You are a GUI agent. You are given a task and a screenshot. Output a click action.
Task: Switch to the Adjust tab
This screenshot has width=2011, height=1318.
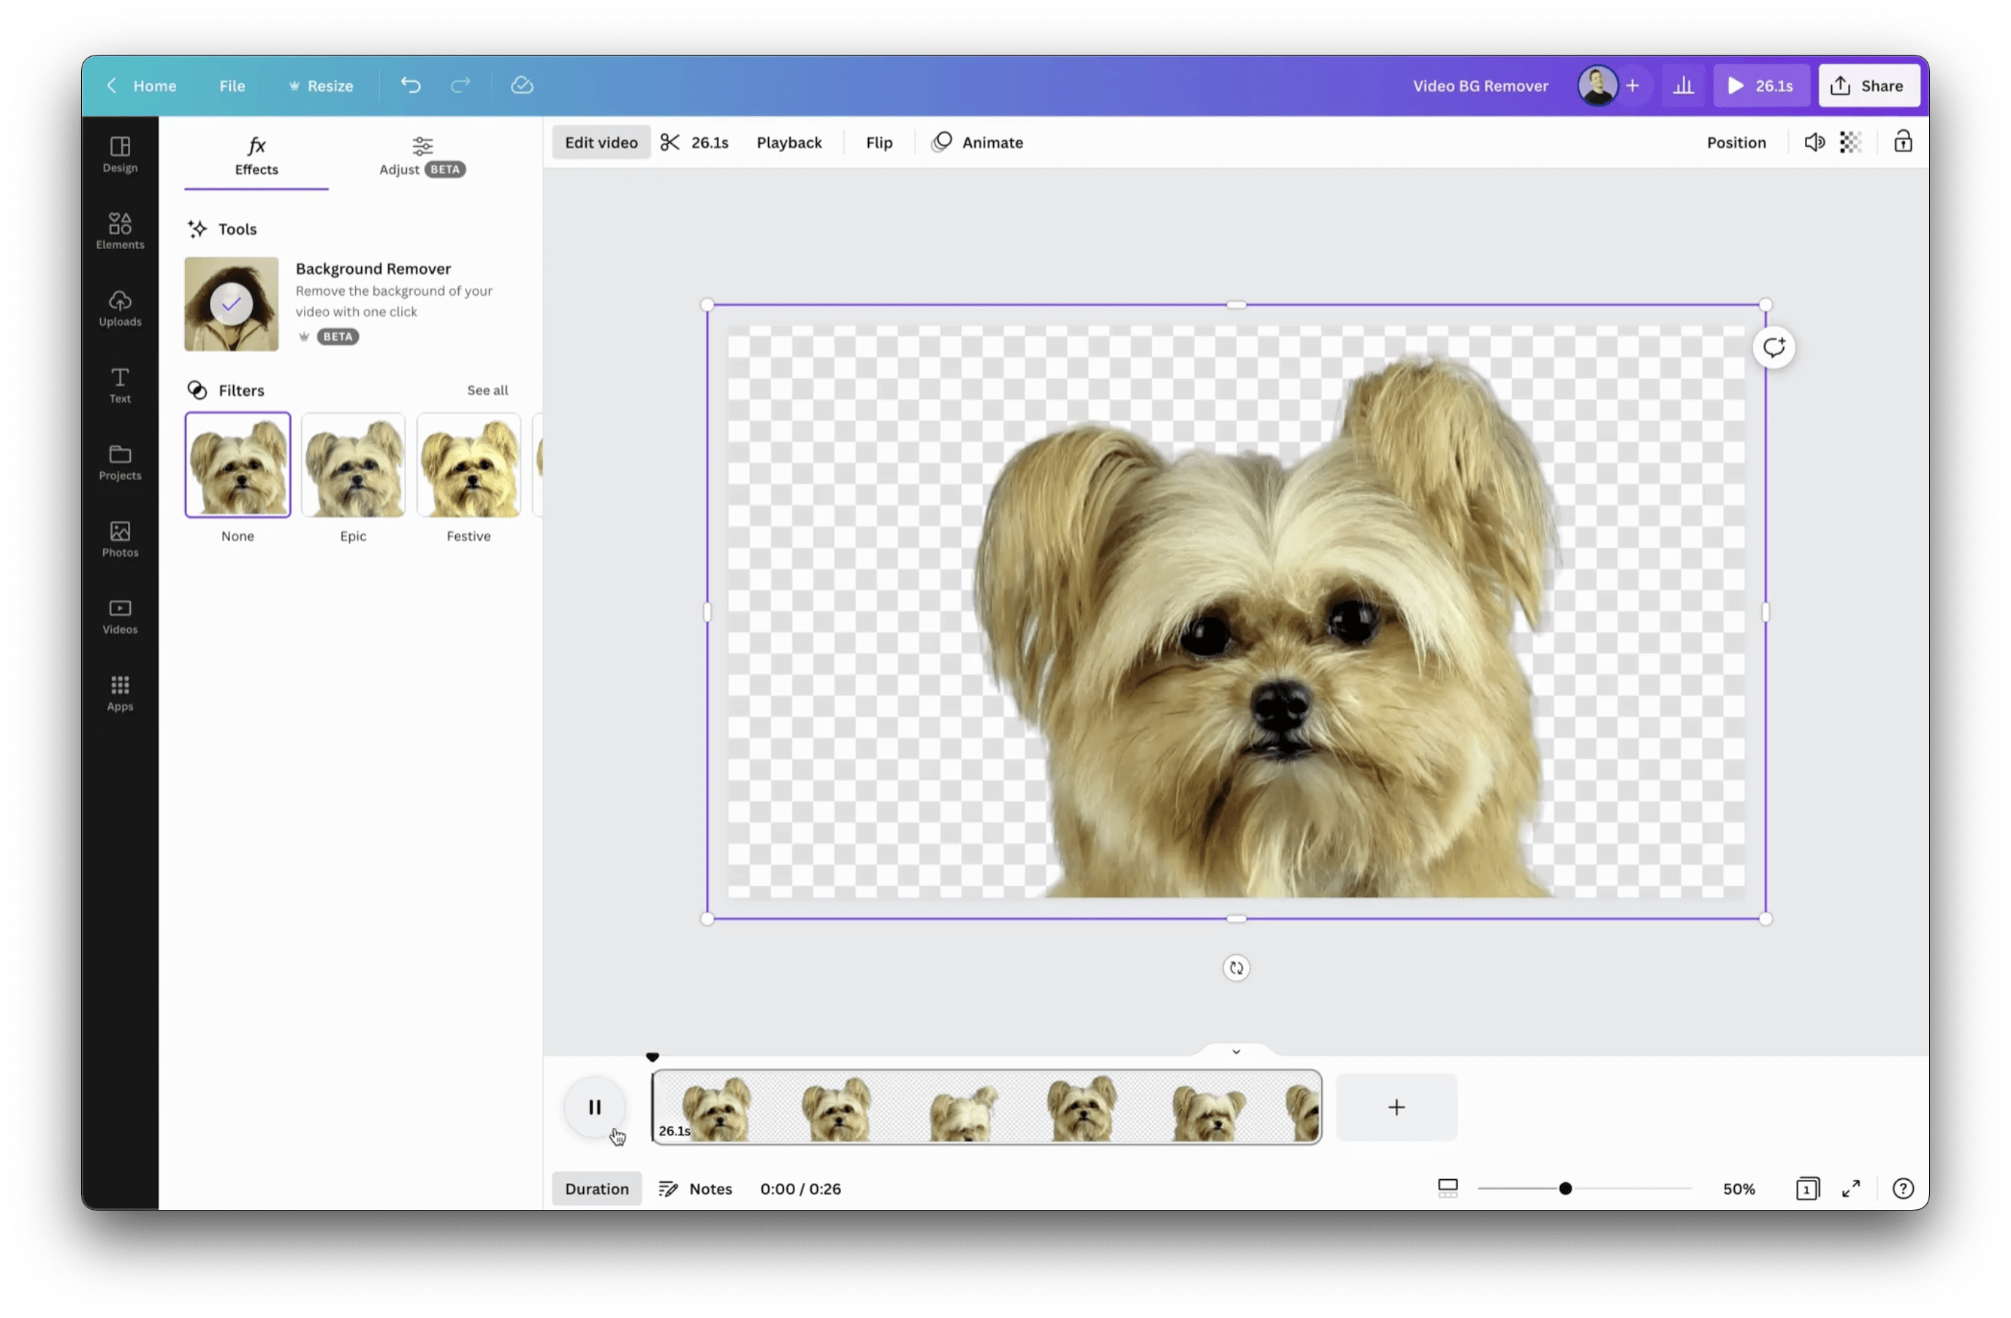tap(421, 156)
